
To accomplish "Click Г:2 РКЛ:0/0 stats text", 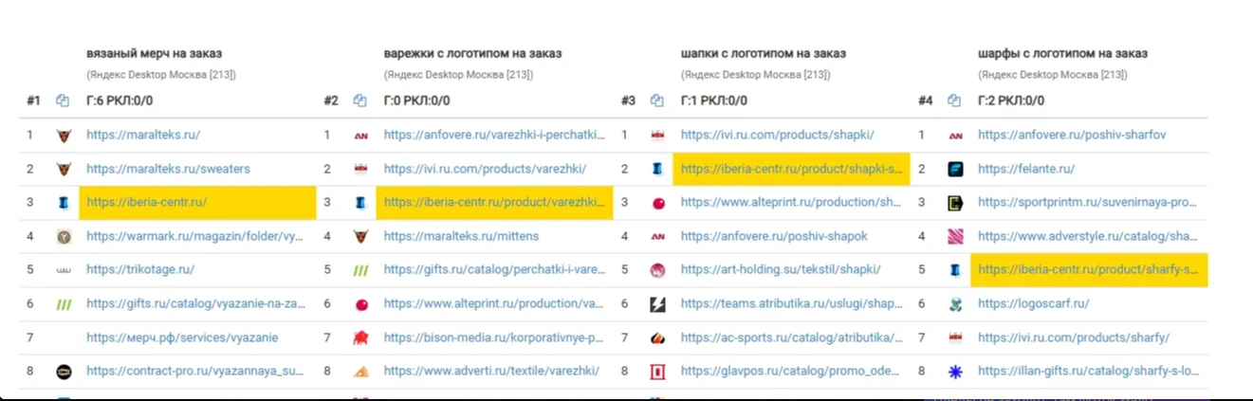I will [1011, 100].
